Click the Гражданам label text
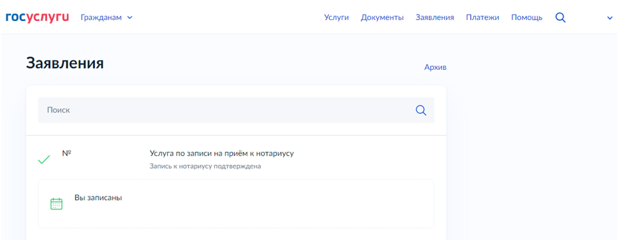 [x=101, y=17]
